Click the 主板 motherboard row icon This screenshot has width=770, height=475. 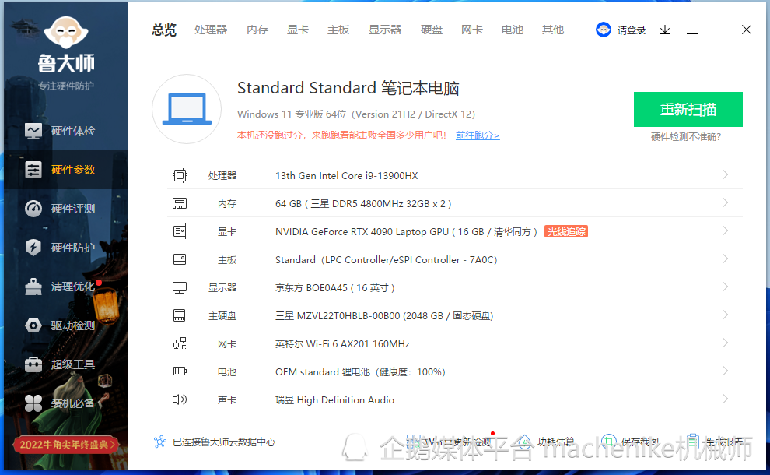(180, 259)
